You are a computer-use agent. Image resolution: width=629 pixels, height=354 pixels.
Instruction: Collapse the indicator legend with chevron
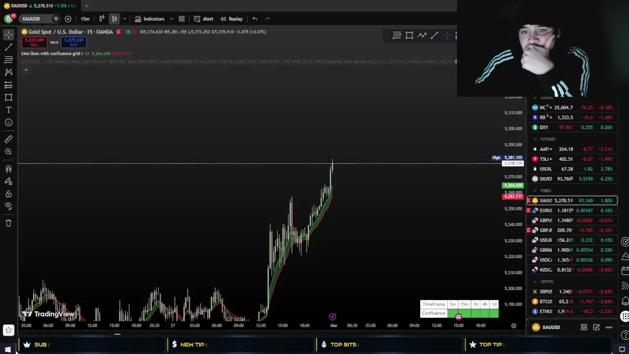point(26,70)
